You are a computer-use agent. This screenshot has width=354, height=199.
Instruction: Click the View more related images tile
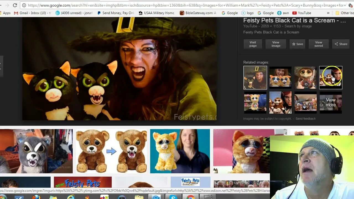[x=331, y=103]
